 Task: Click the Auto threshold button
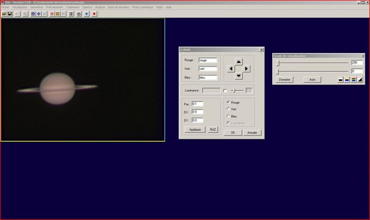pos(312,79)
